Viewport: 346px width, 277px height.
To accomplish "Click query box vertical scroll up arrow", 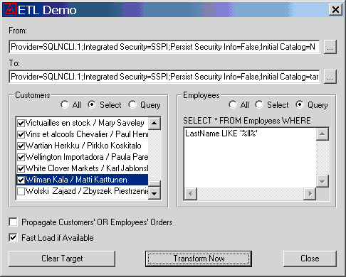I will click(x=323, y=134).
